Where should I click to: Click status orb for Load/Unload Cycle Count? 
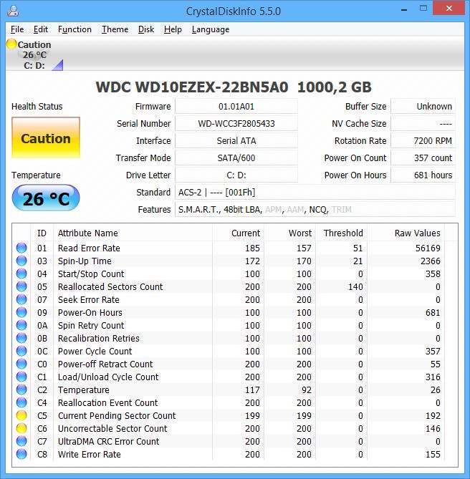tap(21, 377)
